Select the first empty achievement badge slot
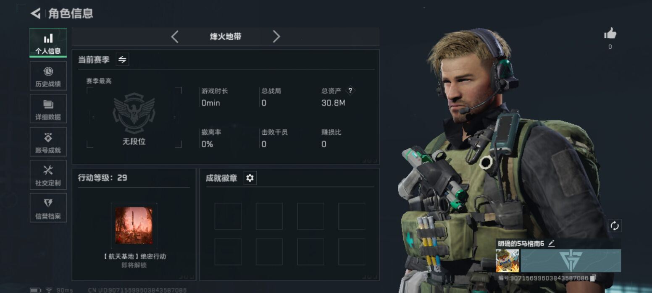652x293 pixels. (228, 216)
